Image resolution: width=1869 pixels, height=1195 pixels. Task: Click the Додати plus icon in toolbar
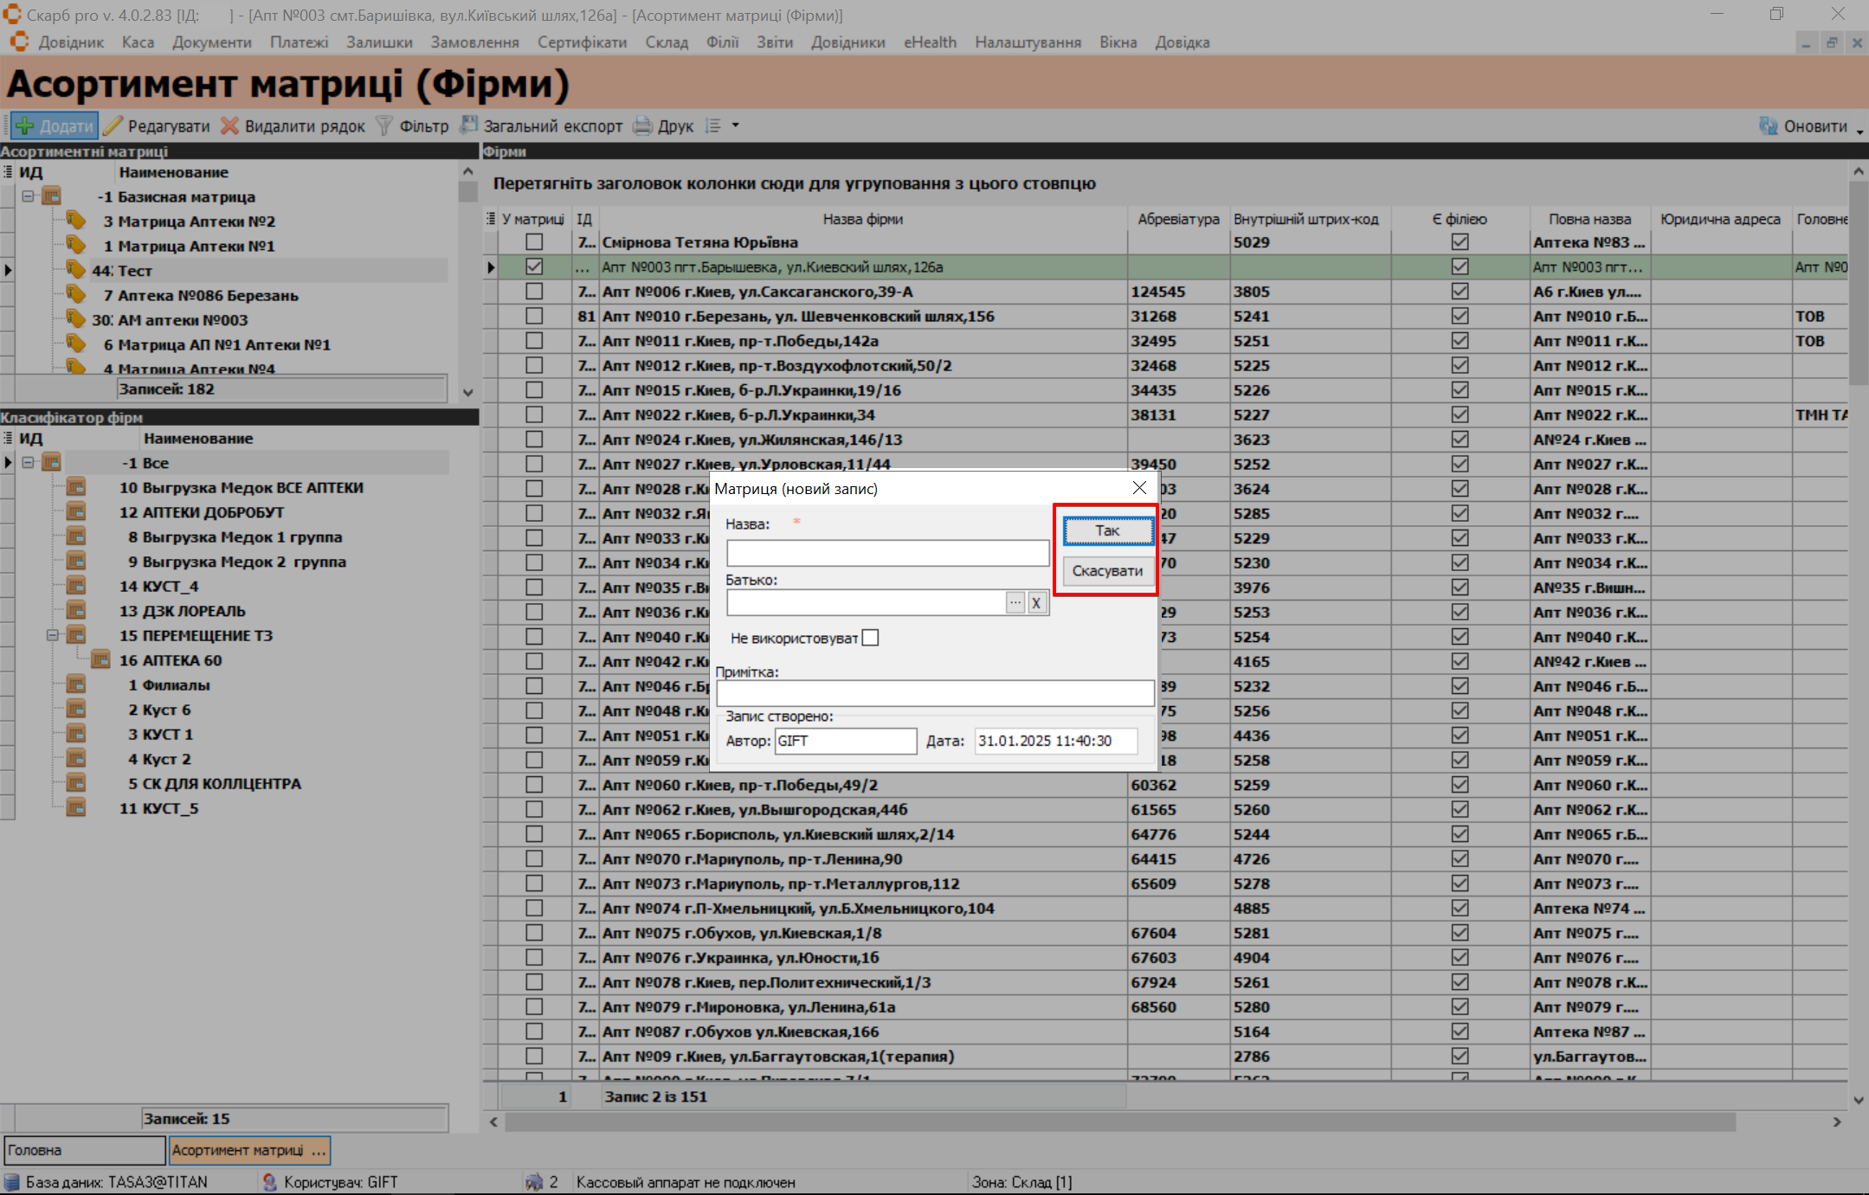coord(25,126)
